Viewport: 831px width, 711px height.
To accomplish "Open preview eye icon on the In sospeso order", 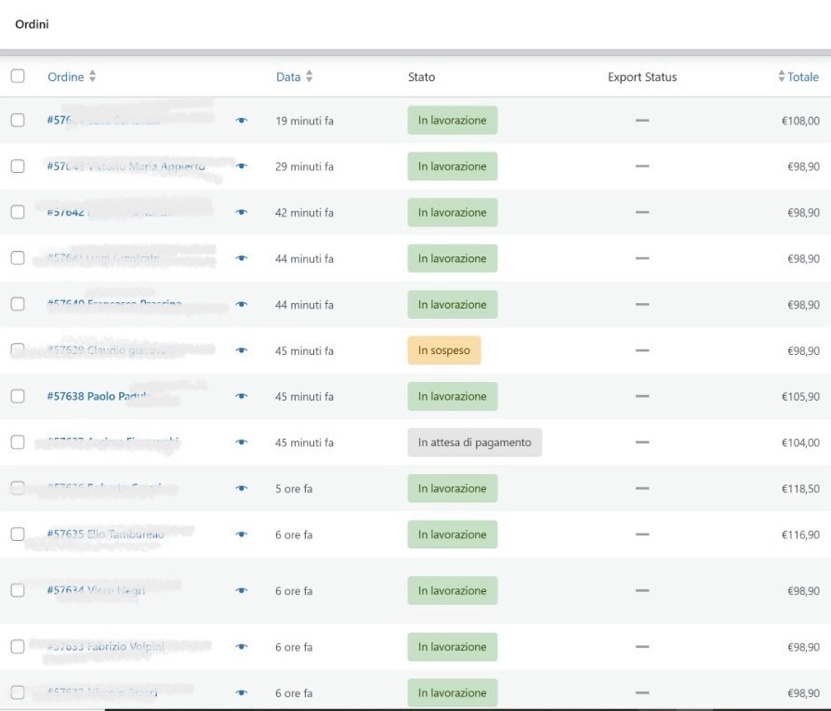I will [x=242, y=351].
